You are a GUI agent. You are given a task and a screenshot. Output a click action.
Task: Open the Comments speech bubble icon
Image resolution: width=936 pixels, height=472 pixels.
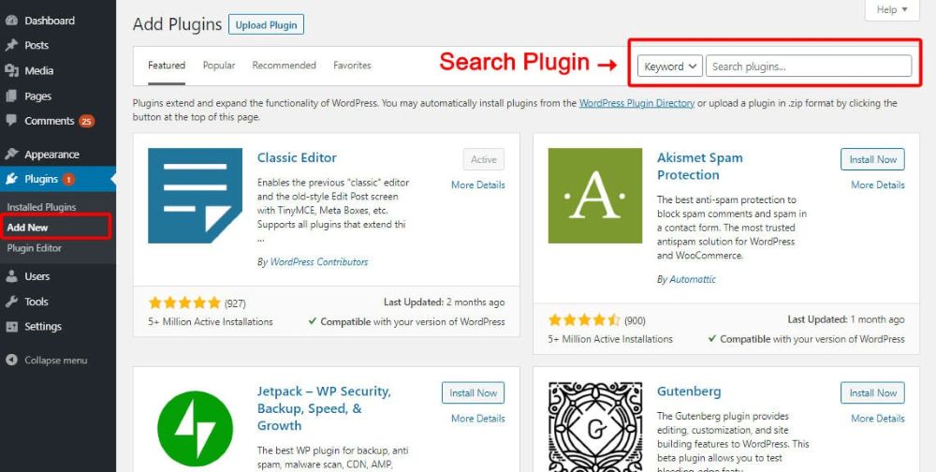pos(11,121)
